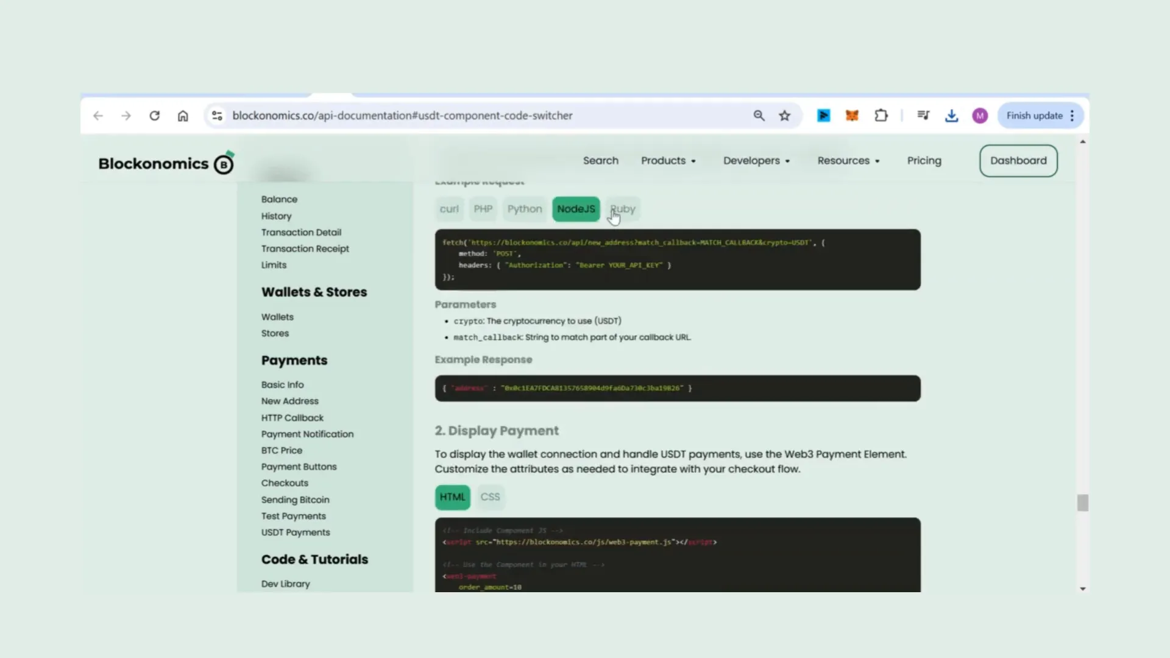The width and height of the screenshot is (1170, 658).
Task: Open the extensions puzzle icon
Action: click(x=881, y=116)
